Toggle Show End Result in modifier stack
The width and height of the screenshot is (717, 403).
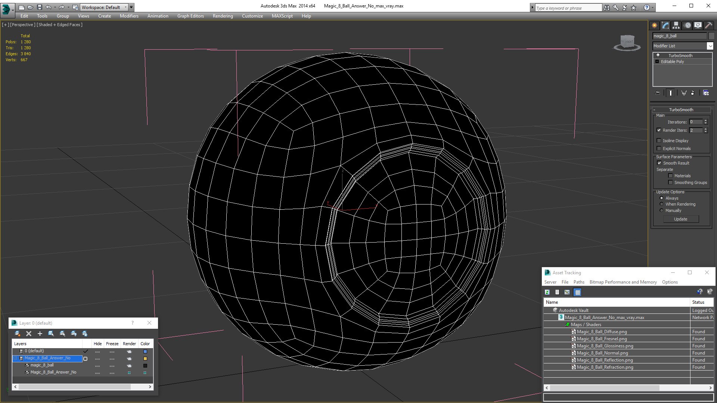tap(671, 93)
